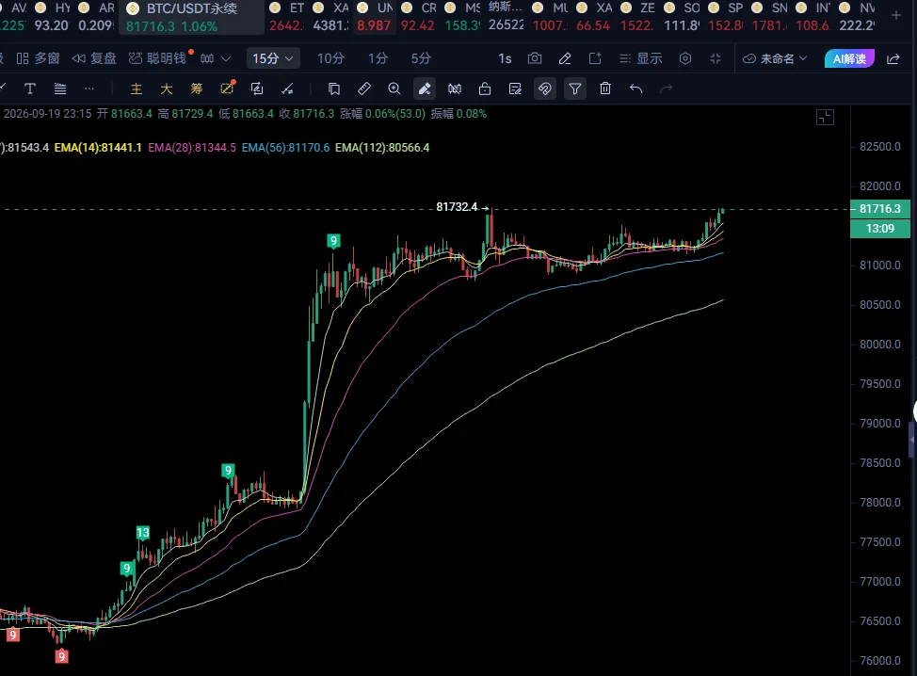Click the EMA(14):81441.1 indicator label
This screenshot has height=676, width=917.
pos(98,148)
